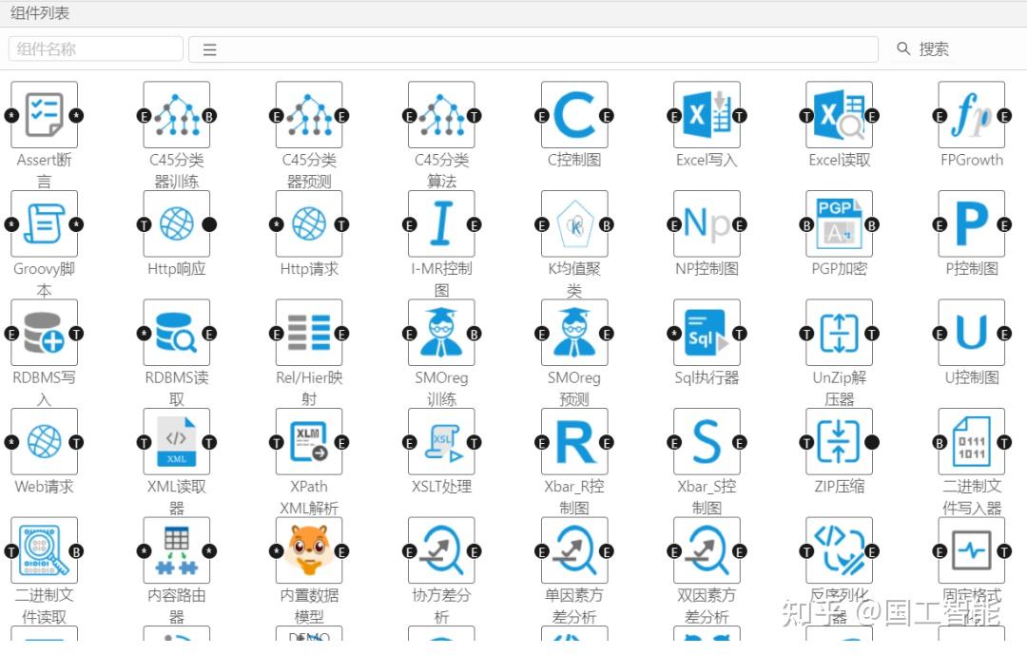1027x655 pixels.
Task: Click the 搜索 search button
Action: (922, 49)
